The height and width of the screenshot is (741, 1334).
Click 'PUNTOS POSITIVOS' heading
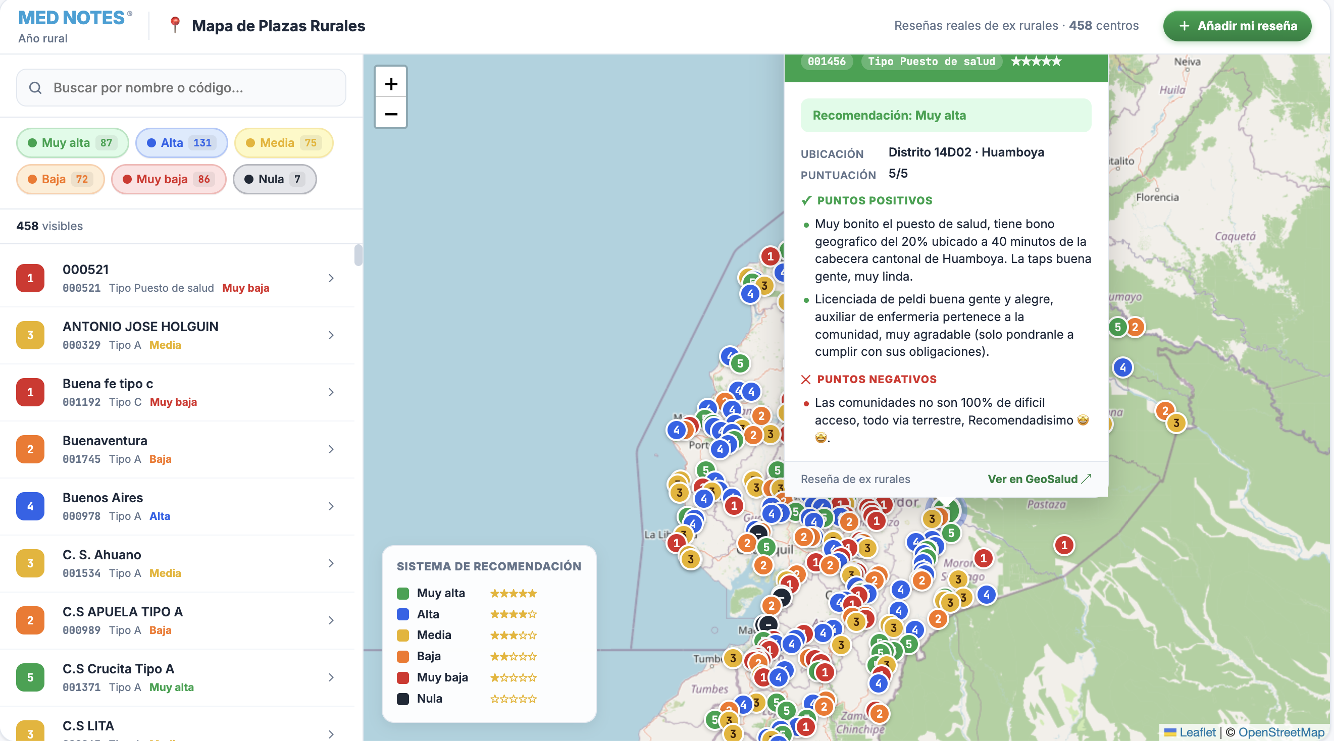click(x=875, y=200)
